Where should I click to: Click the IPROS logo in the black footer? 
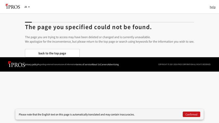(16, 64)
